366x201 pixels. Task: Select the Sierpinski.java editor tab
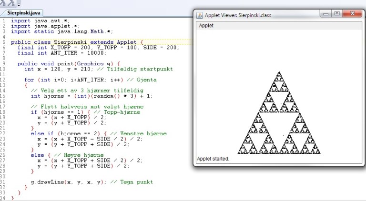pyautogui.click(x=19, y=13)
